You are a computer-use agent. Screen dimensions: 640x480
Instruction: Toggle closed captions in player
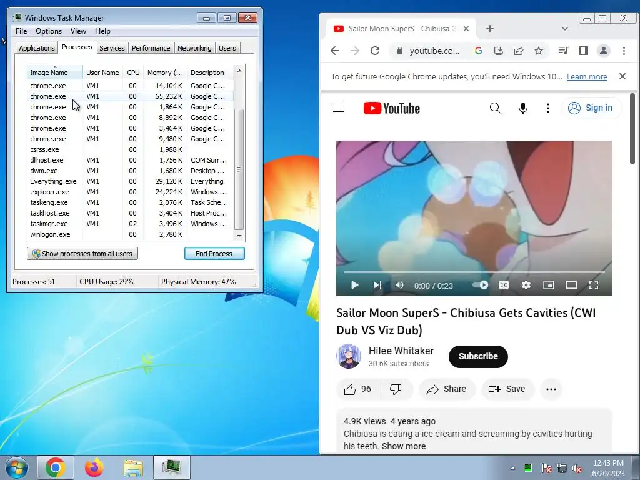504,285
